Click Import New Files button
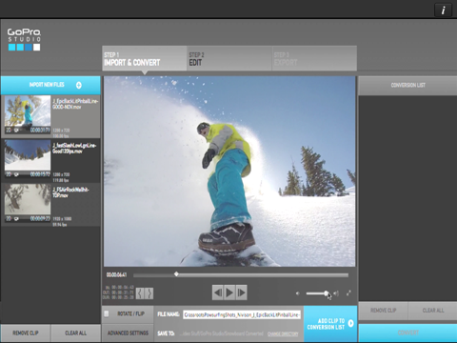This screenshot has height=343, width=457. pyautogui.click(x=50, y=85)
